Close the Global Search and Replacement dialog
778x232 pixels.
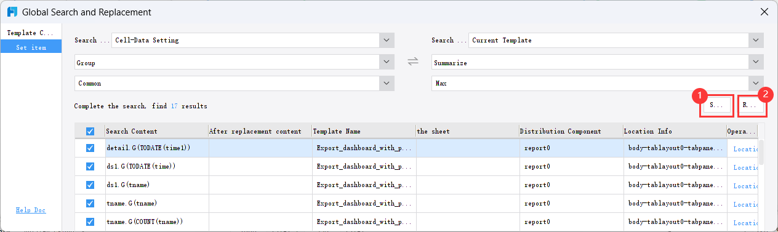point(764,12)
